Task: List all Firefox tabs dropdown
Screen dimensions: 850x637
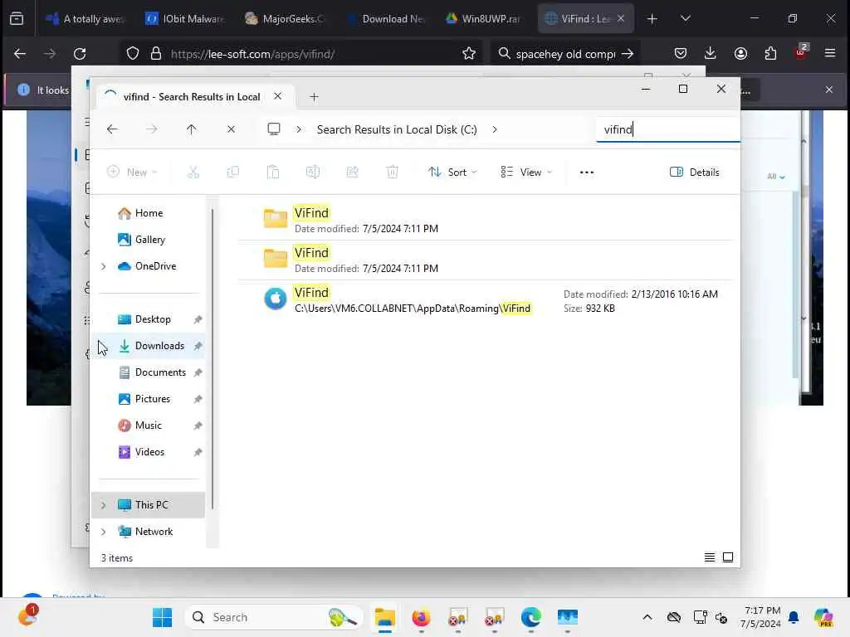Action: coord(685,18)
